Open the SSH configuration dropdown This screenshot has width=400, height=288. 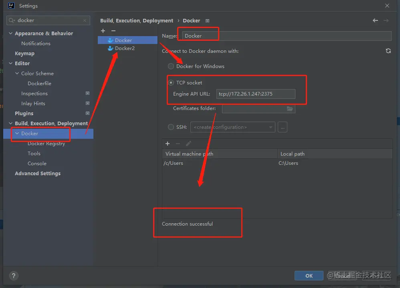click(x=232, y=127)
